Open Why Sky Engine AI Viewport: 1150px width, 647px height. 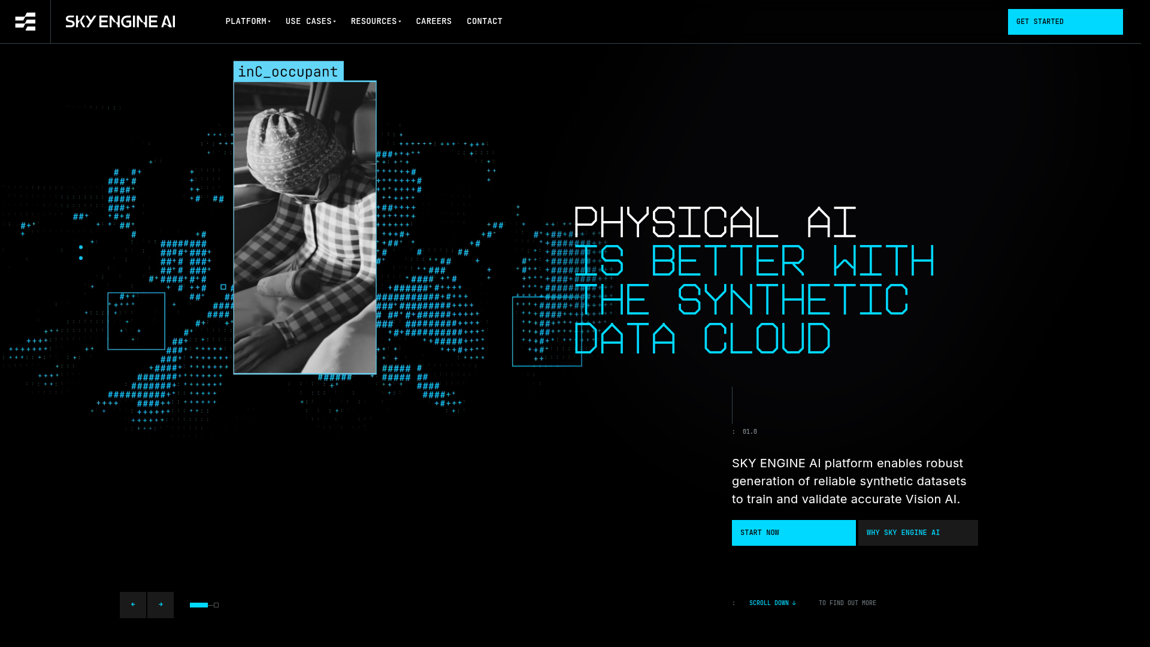pyautogui.click(x=918, y=533)
